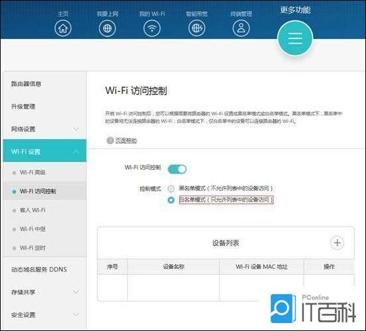Open the 页面帮助 link

[x=126, y=141]
